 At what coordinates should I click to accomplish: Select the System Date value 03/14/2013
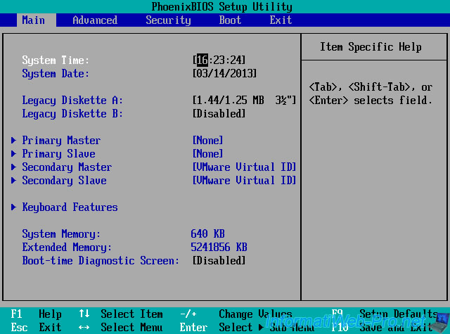(x=224, y=73)
